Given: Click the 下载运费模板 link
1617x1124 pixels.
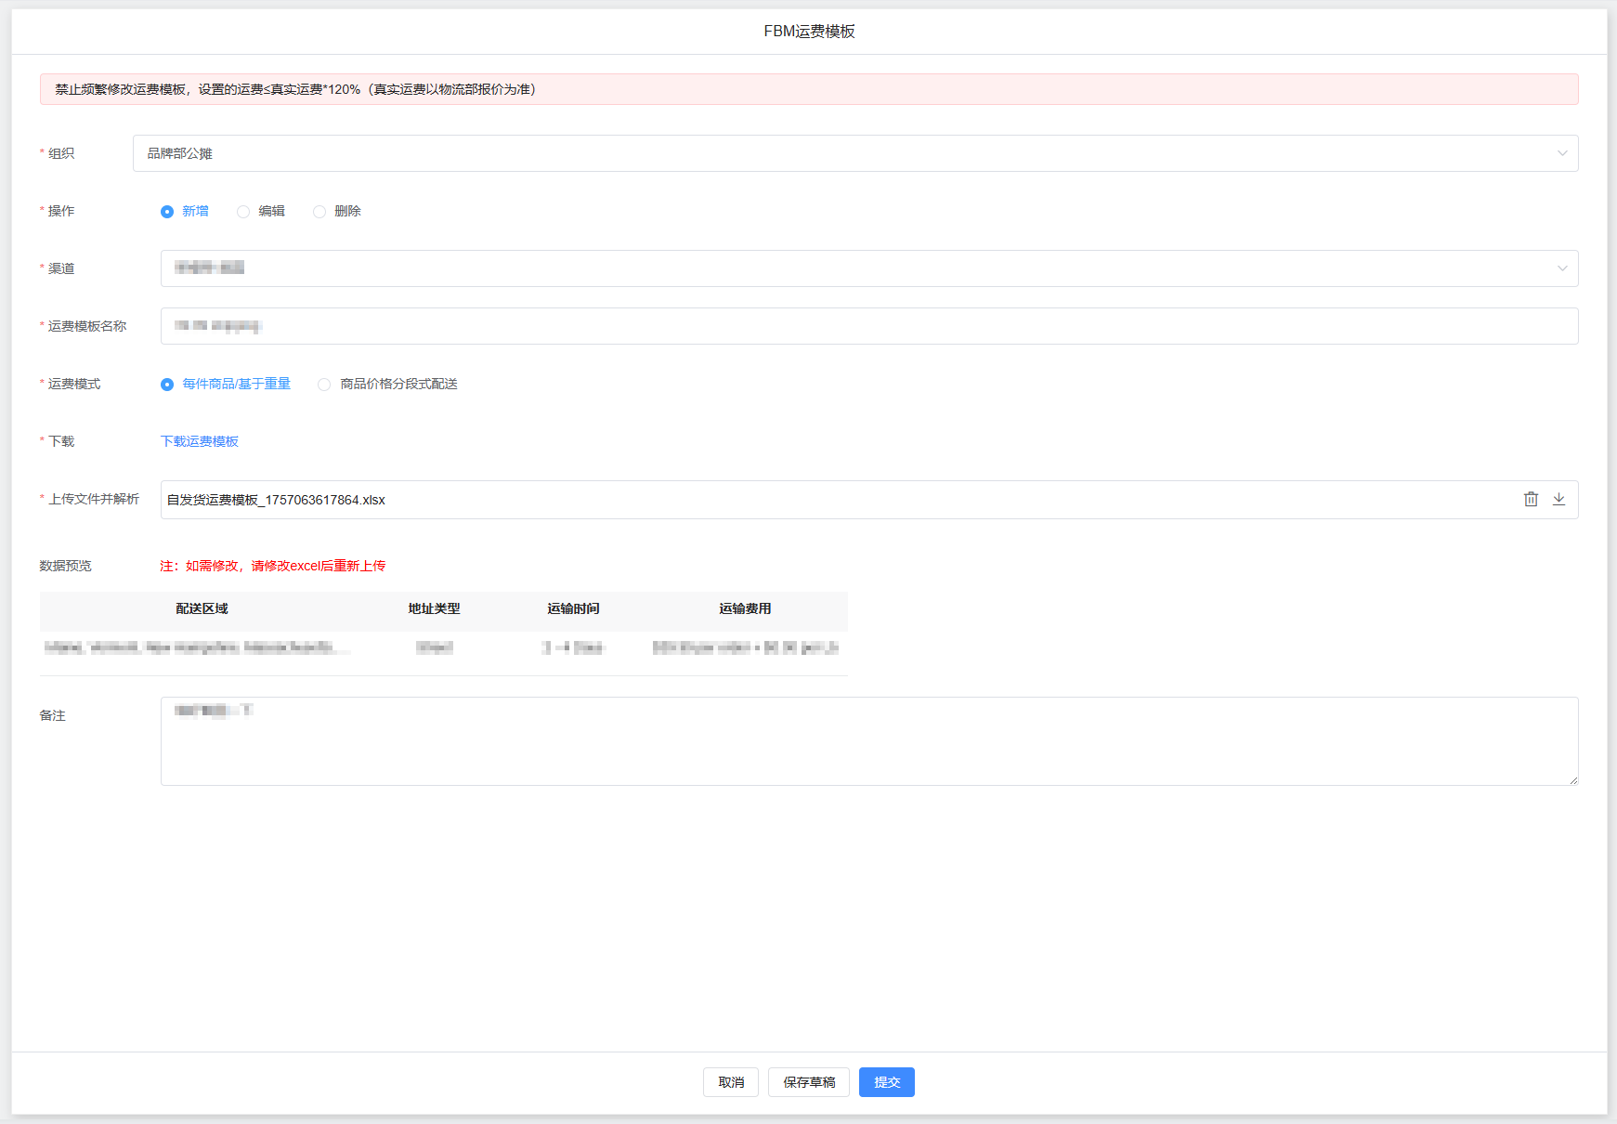Looking at the screenshot, I should tap(200, 441).
